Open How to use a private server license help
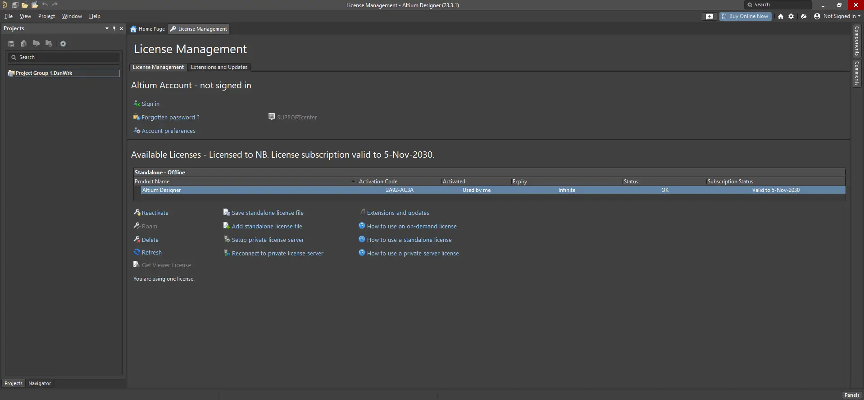The height and width of the screenshot is (400, 864). pyautogui.click(x=413, y=253)
